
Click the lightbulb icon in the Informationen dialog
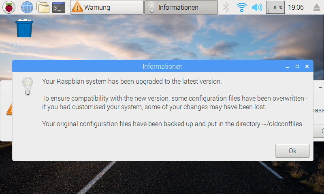tap(27, 86)
